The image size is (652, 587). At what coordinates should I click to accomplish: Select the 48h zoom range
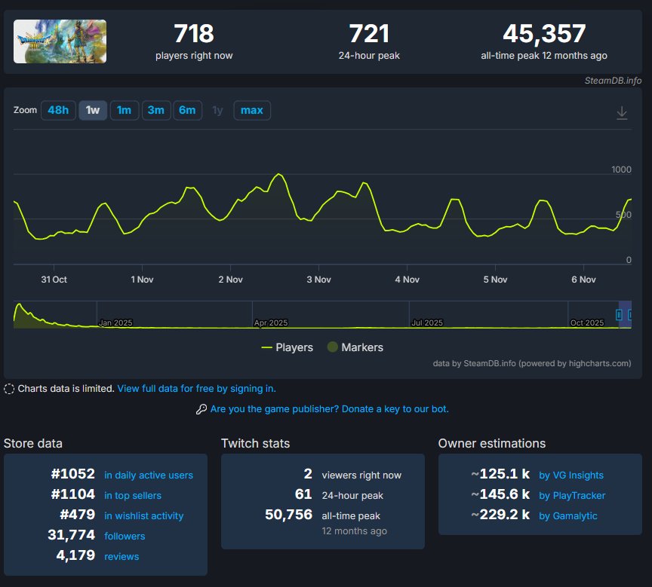tap(58, 111)
